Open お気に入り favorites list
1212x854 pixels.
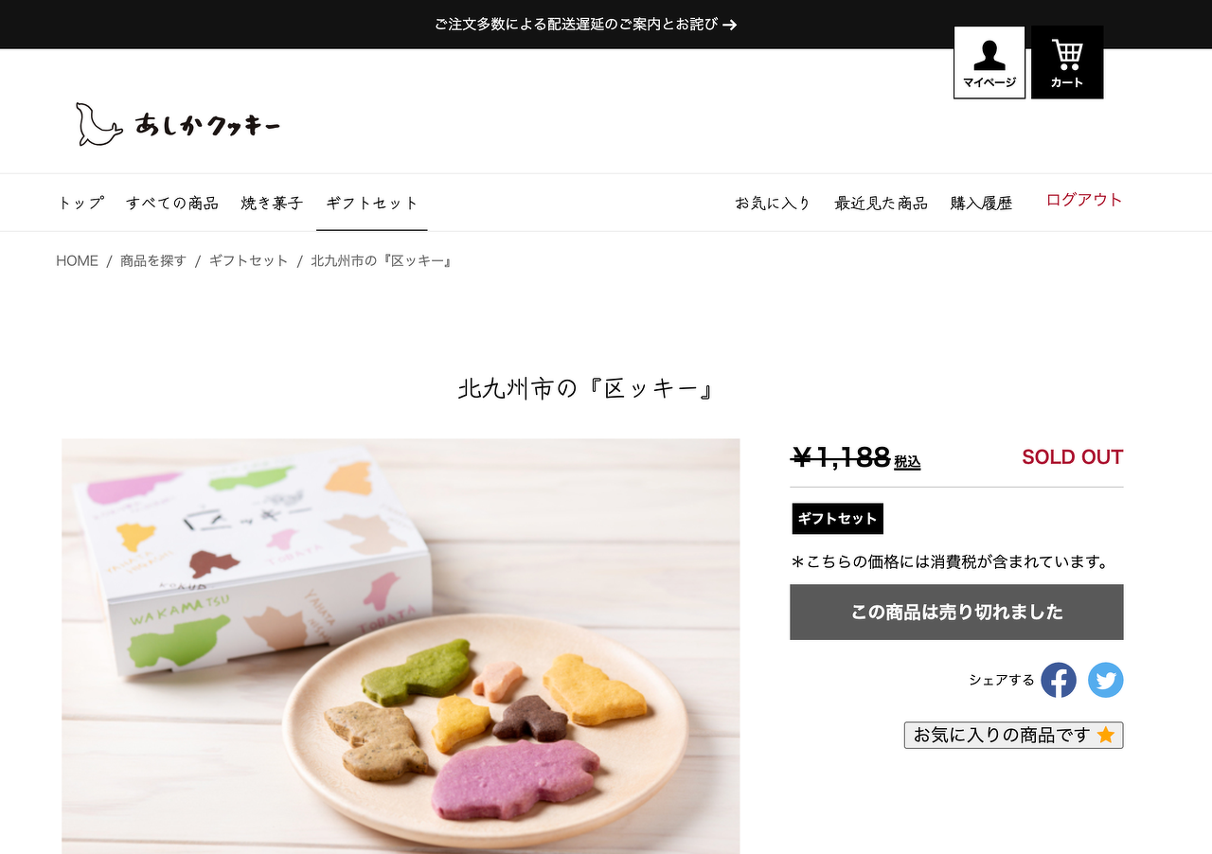773,203
